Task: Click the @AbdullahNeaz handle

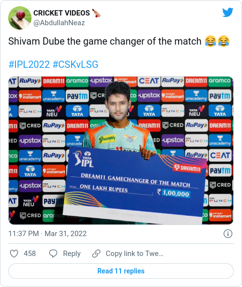Action: click(x=59, y=23)
